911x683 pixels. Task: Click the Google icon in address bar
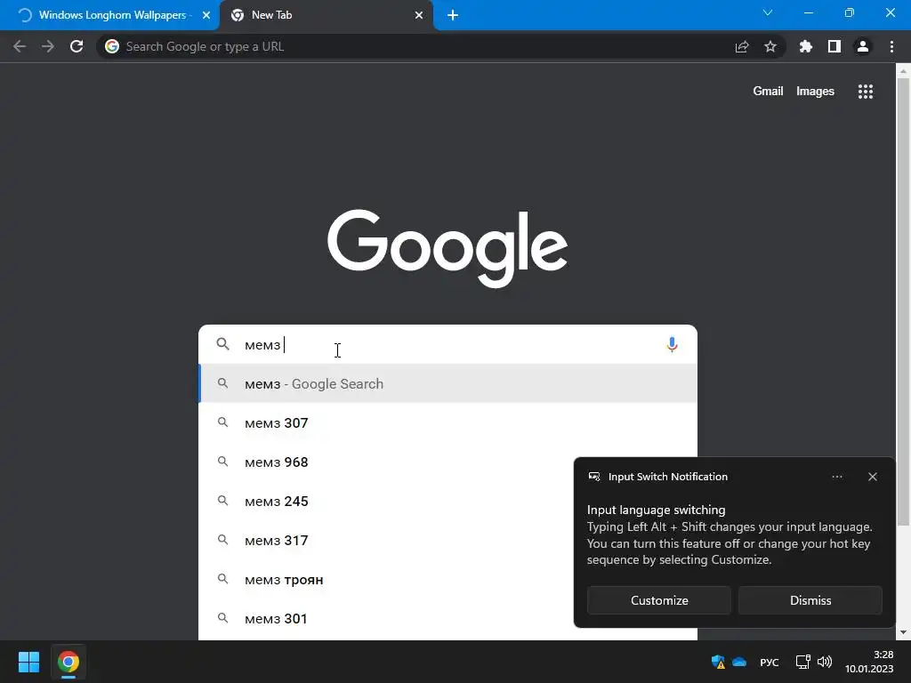point(112,46)
